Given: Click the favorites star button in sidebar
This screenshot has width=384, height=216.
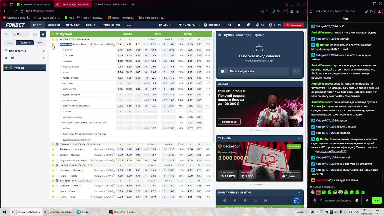Looking at the screenshot, I should pyautogui.click(x=43, y=34).
